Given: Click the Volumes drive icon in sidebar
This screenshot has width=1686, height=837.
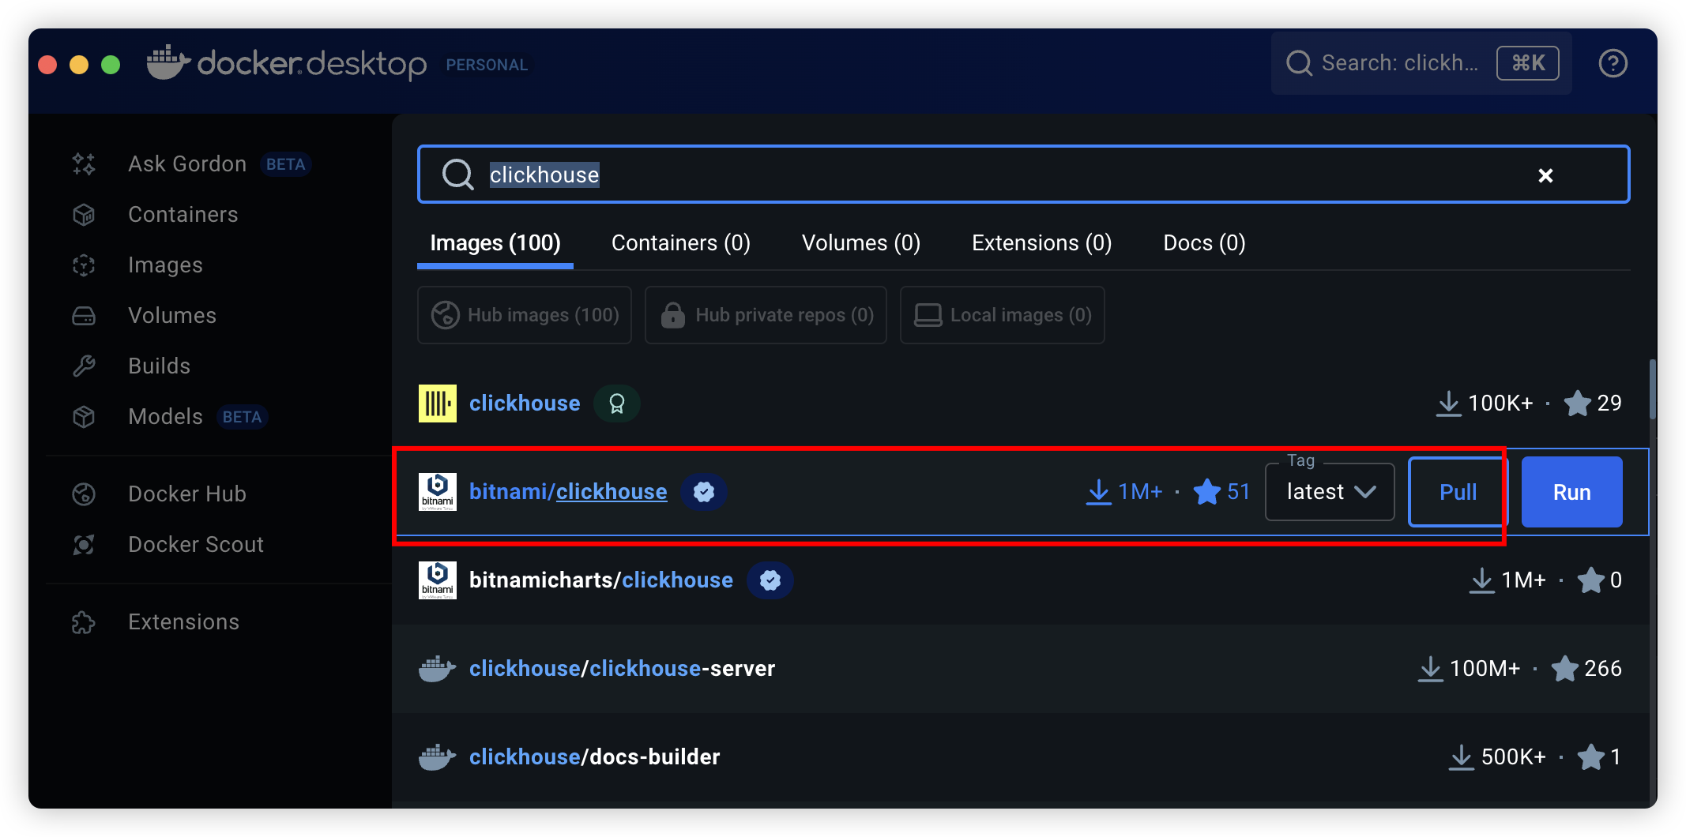Looking at the screenshot, I should coord(84,315).
